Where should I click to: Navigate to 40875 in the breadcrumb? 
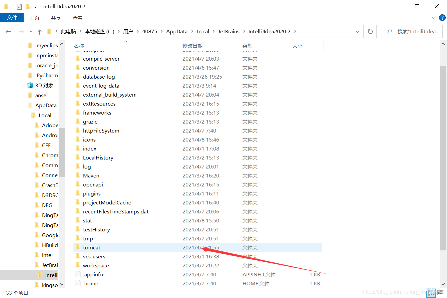150,32
